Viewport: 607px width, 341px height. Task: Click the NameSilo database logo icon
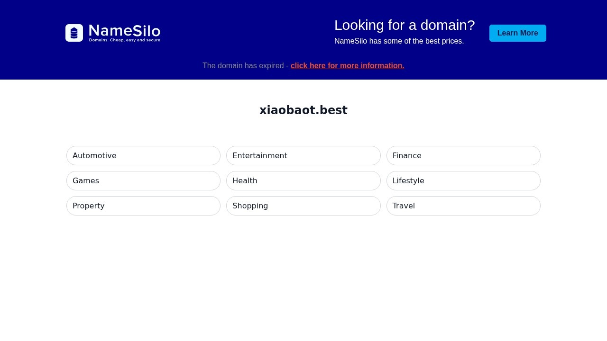coord(74,33)
